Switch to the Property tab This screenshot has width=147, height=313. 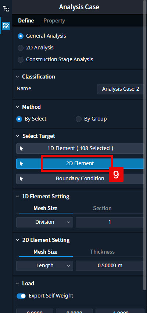(54, 21)
